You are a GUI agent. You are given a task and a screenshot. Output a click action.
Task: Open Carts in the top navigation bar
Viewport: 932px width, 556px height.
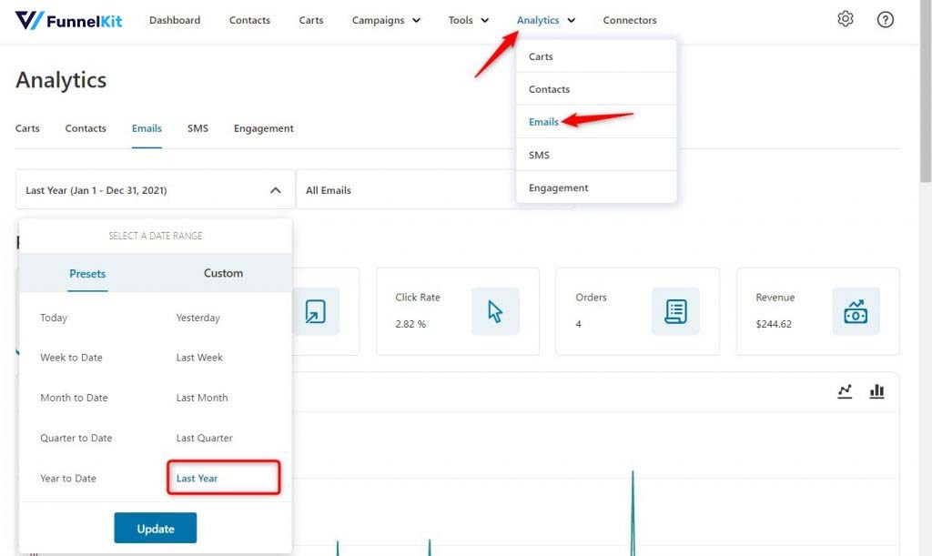311,20
